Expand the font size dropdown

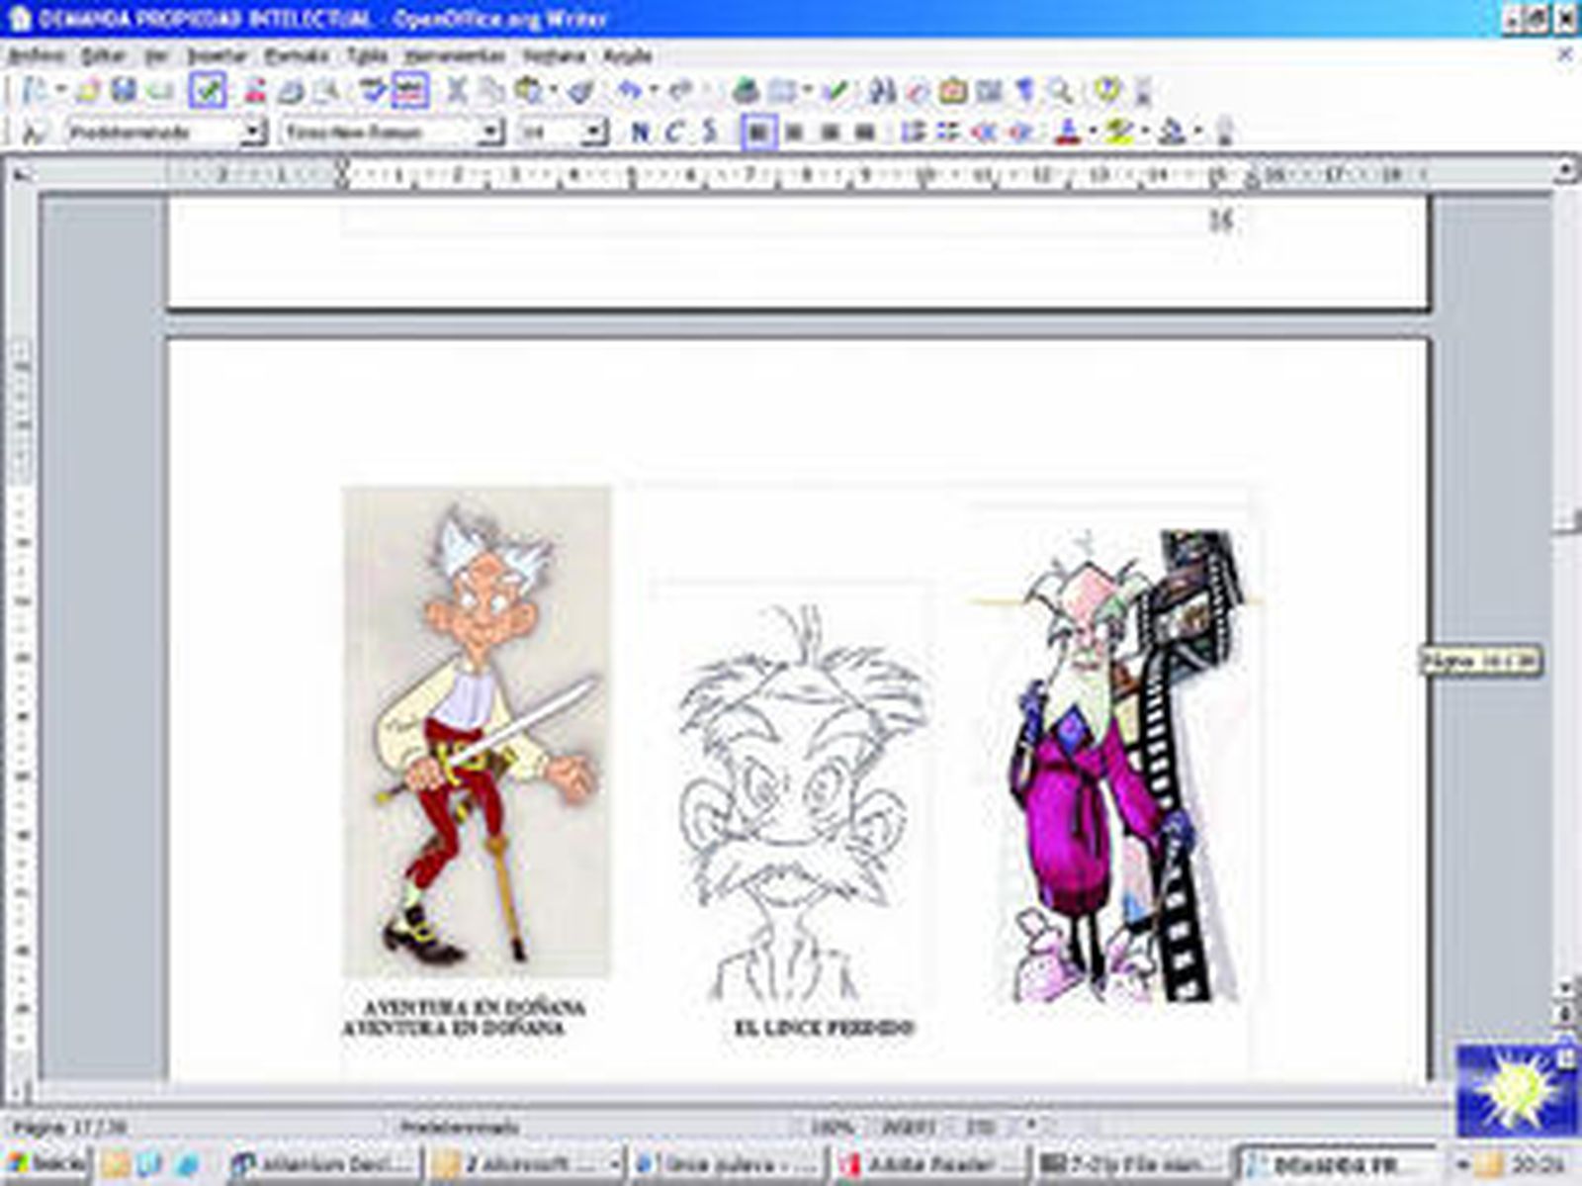(x=594, y=132)
